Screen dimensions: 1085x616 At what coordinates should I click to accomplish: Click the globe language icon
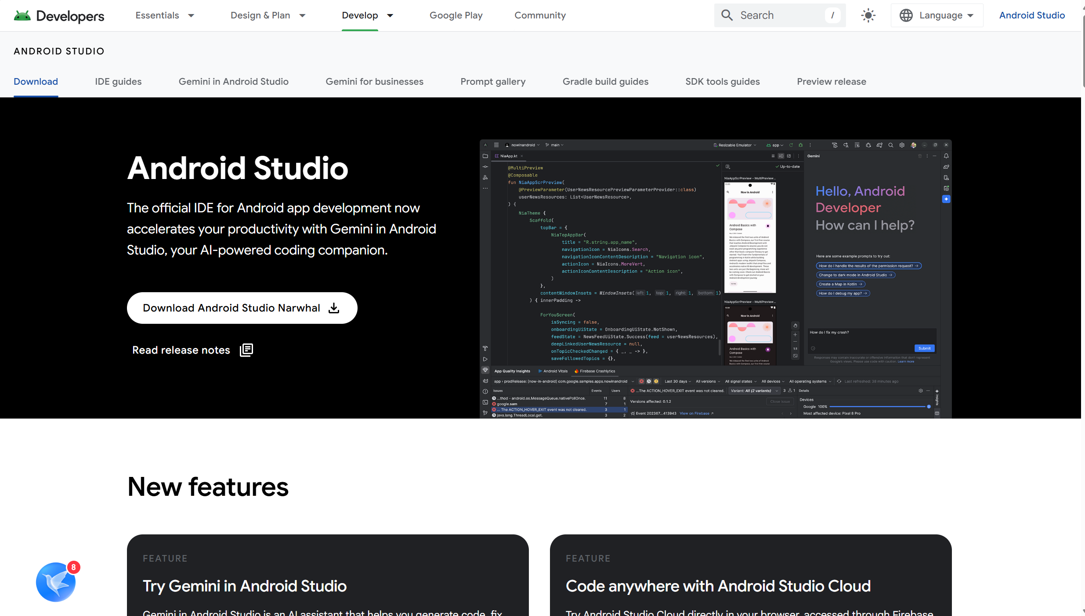[906, 15]
